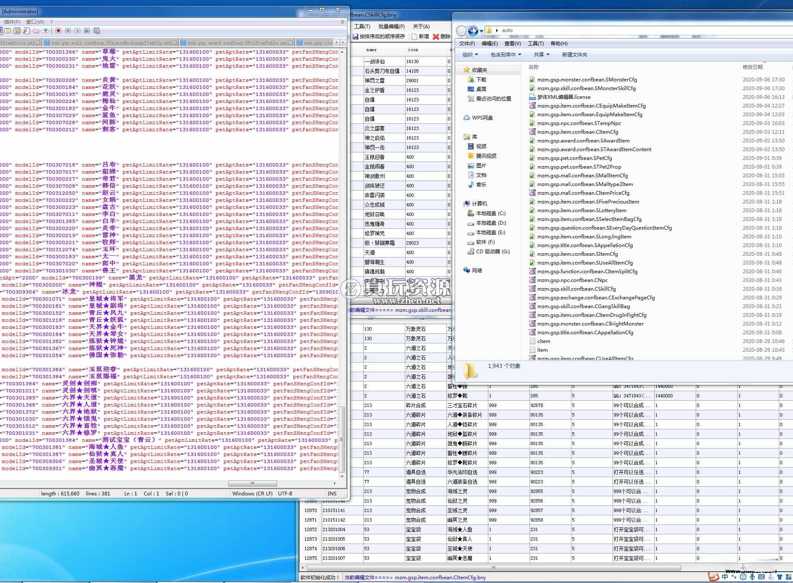Click the tab bar scroll-right arrow in Notepad++

(x=343, y=42)
